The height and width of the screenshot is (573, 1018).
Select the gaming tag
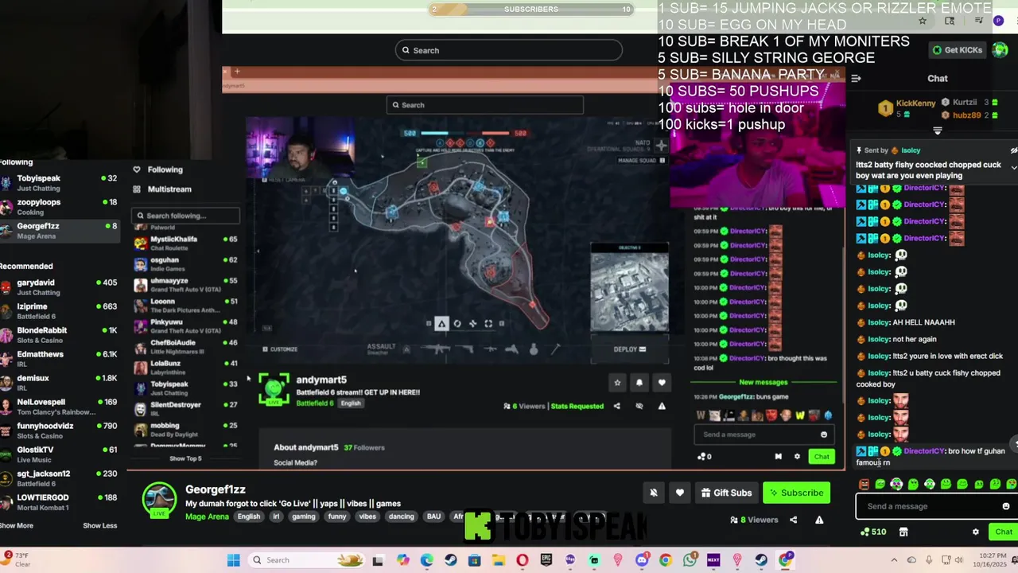coord(303,516)
